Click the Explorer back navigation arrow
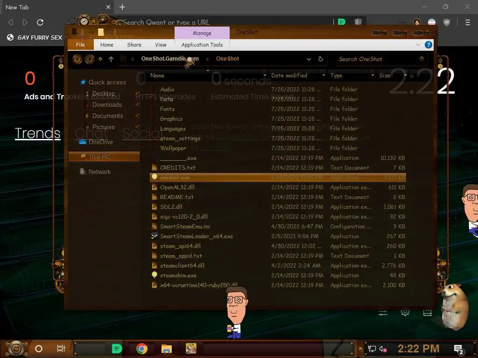The width and height of the screenshot is (478, 358). (x=77, y=59)
